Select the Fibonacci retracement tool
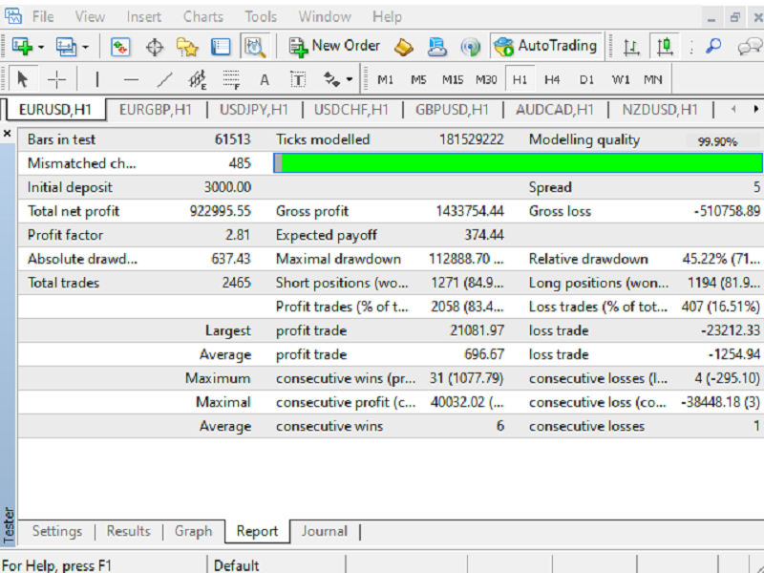764x573 pixels. click(x=231, y=79)
